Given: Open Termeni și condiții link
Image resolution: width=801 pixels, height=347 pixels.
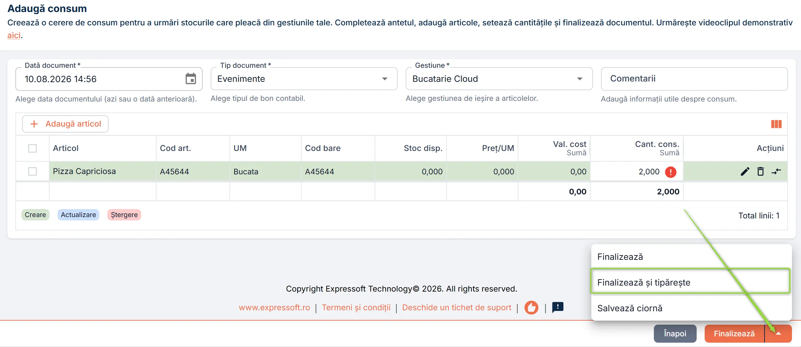Looking at the screenshot, I should point(356,308).
